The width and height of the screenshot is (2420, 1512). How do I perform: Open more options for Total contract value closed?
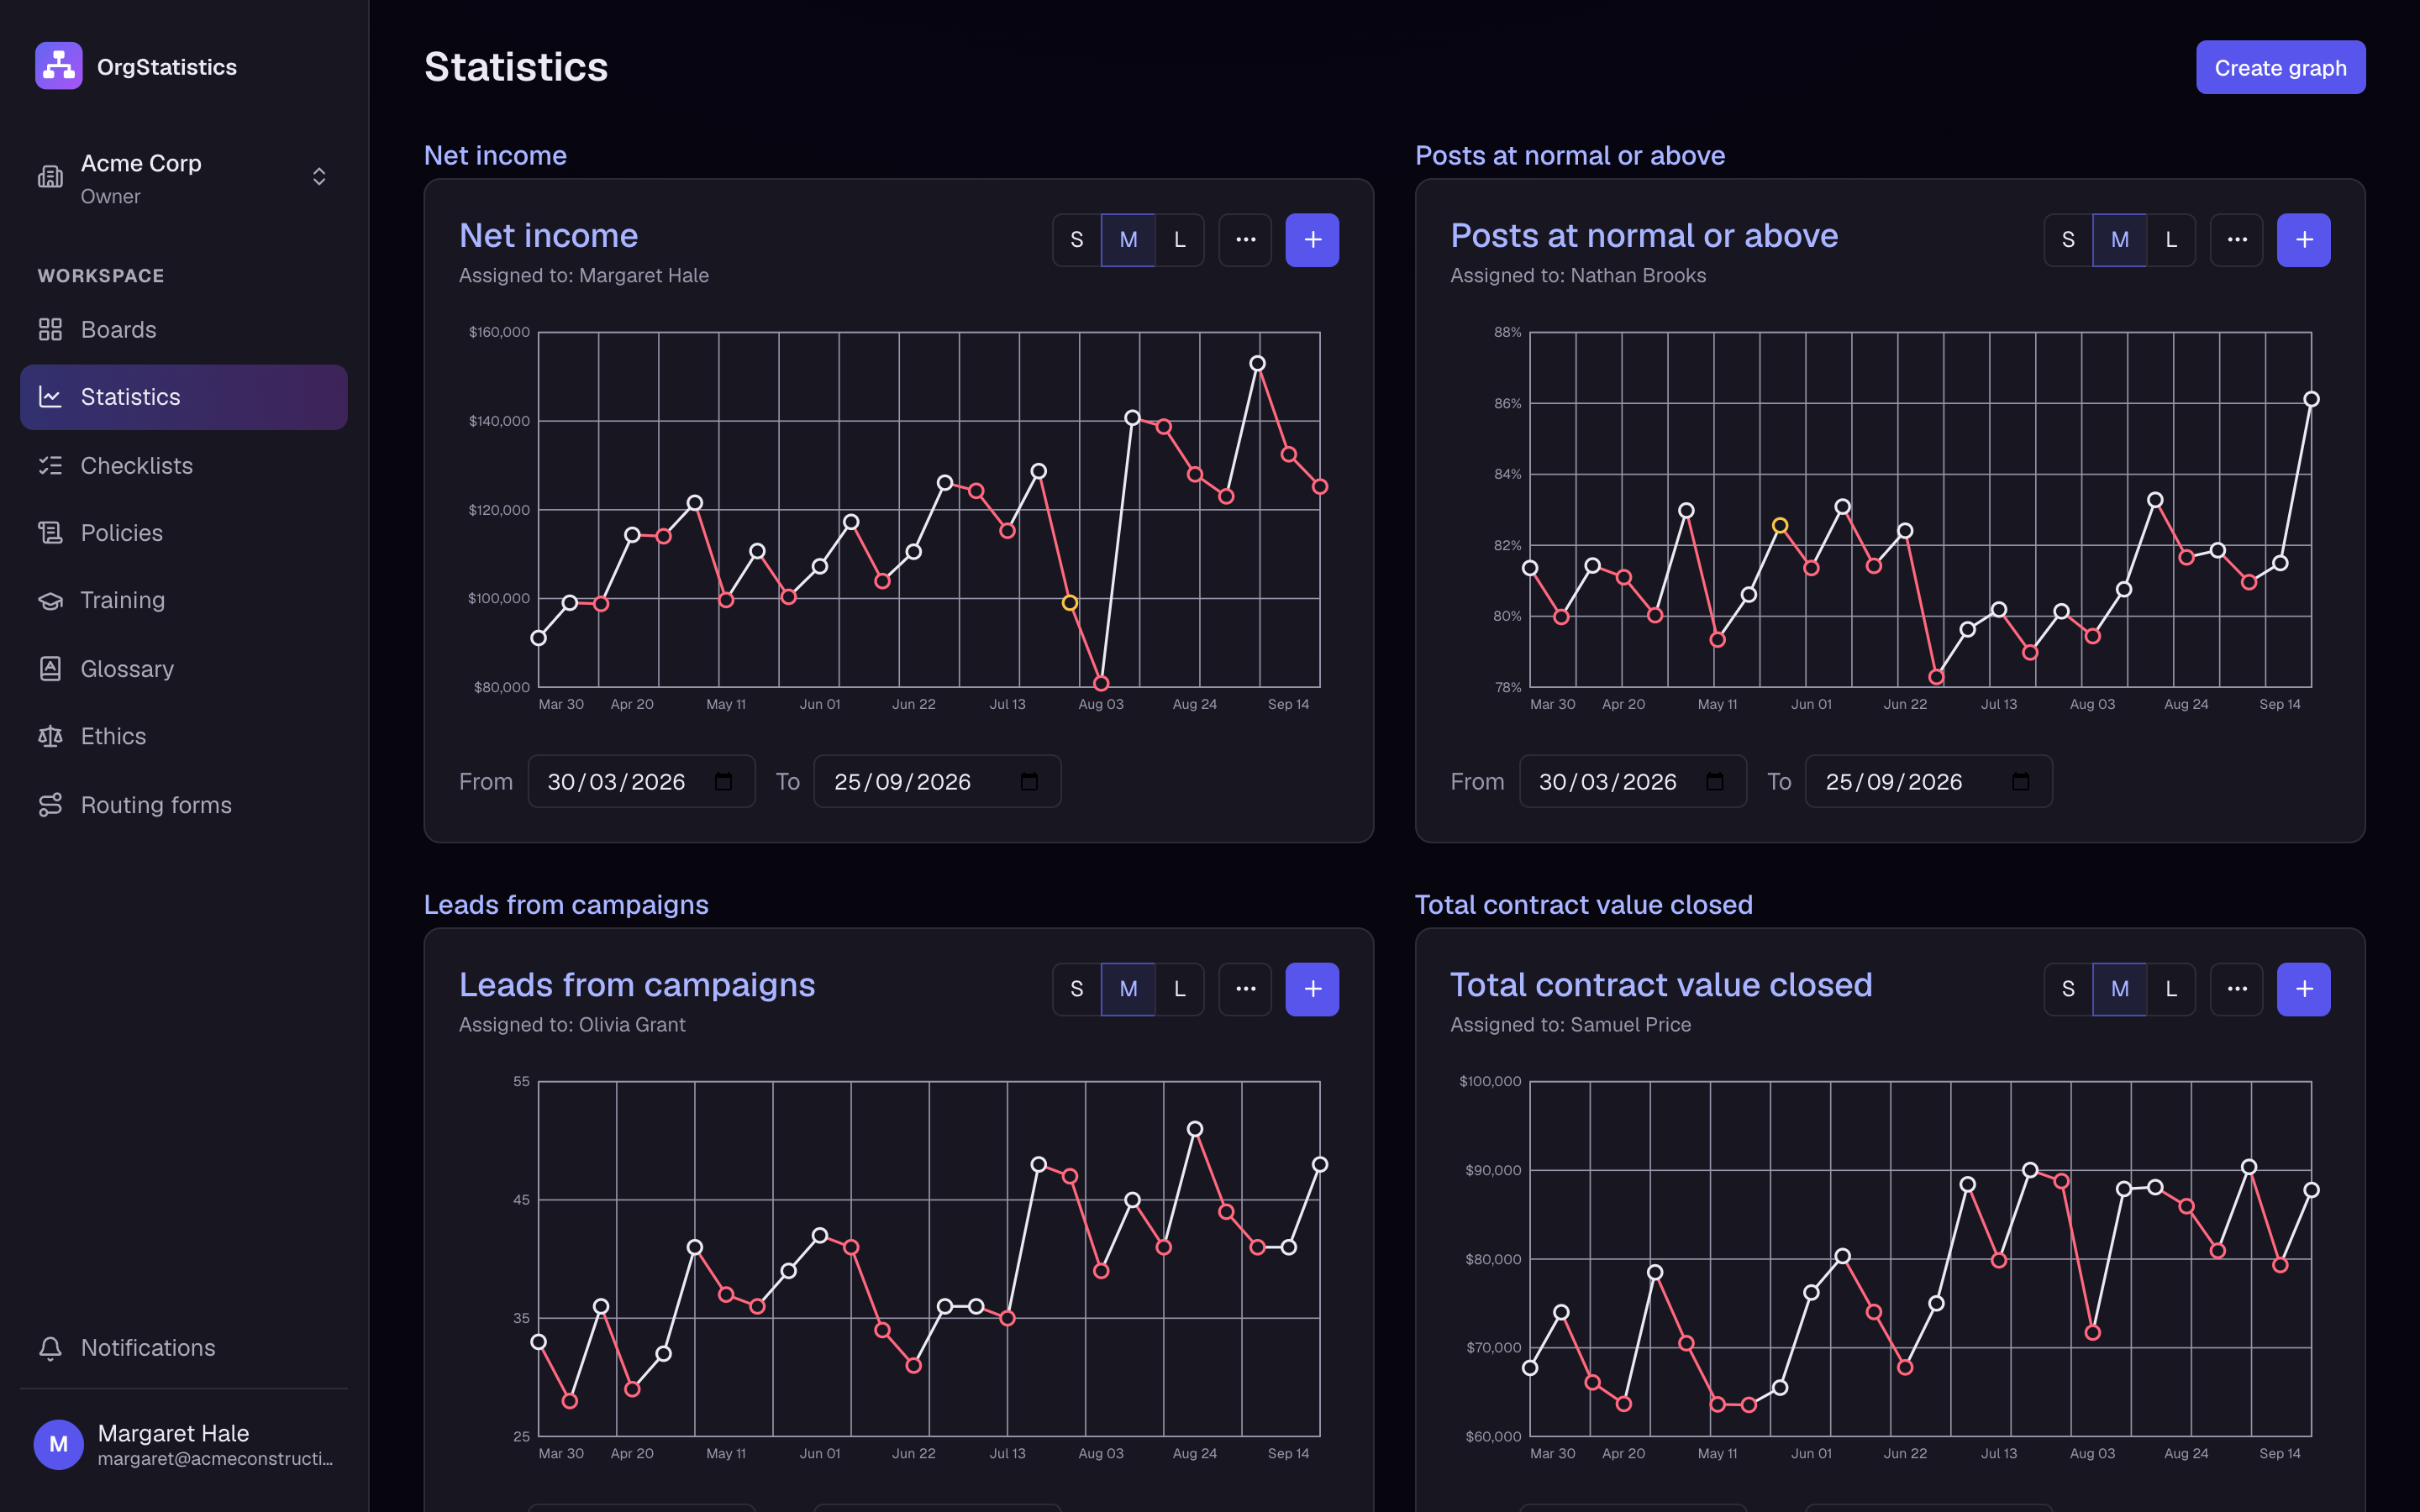[2237, 989]
